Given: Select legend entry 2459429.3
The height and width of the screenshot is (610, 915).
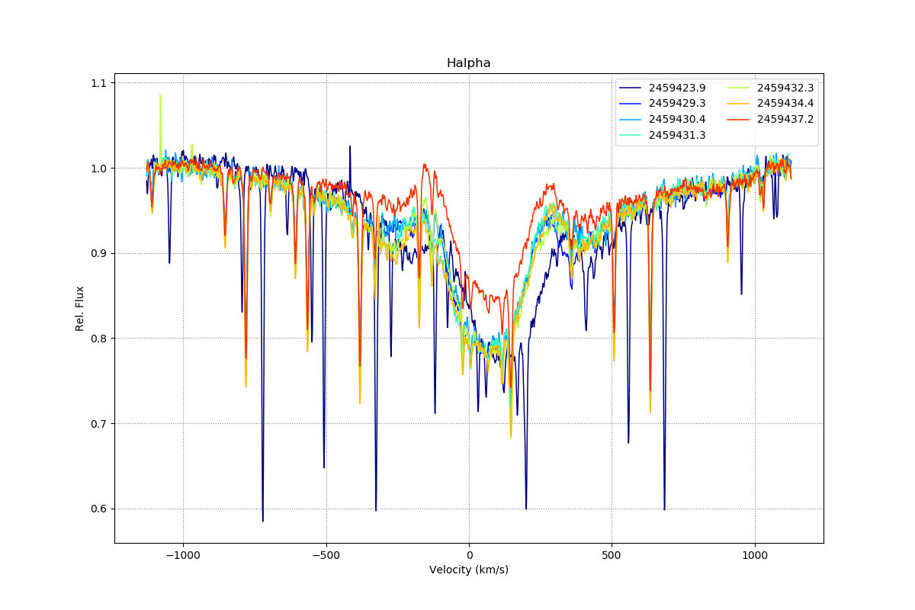Looking at the screenshot, I should [x=676, y=103].
